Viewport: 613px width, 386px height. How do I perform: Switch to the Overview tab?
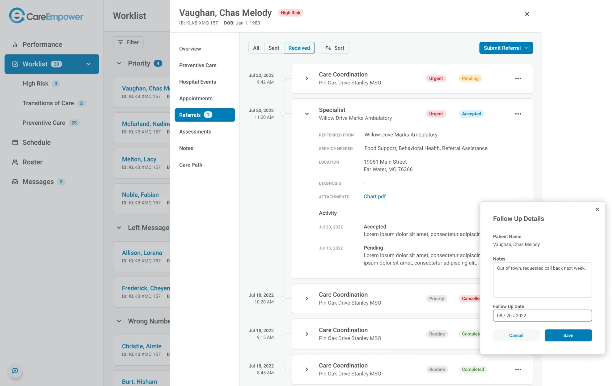pos(190,49)
